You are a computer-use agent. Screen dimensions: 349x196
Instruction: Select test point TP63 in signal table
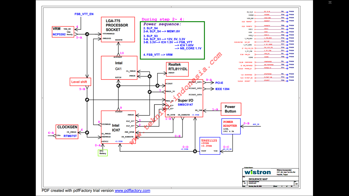point(282,25)
